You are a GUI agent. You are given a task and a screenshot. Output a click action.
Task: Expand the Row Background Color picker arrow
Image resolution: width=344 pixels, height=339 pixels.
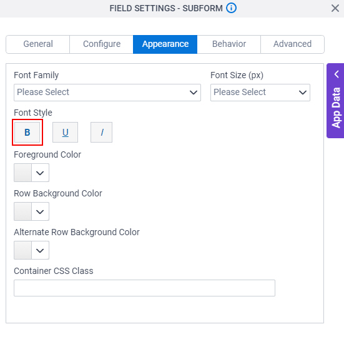[40, 211]
